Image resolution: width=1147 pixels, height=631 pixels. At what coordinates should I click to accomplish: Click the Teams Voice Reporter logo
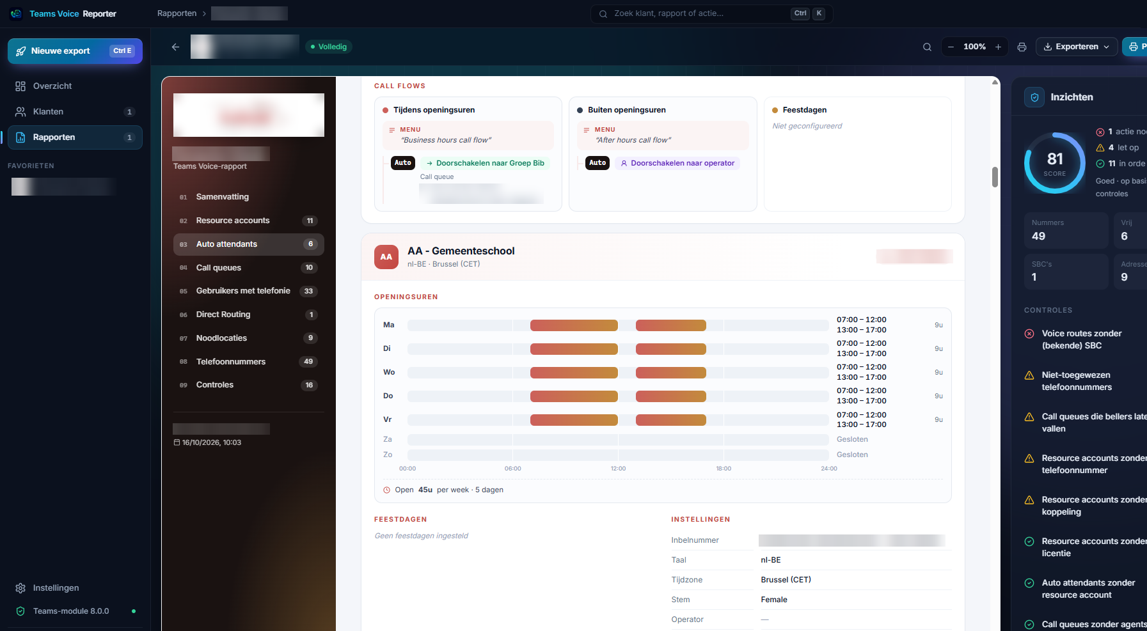[x=16, y=13]
